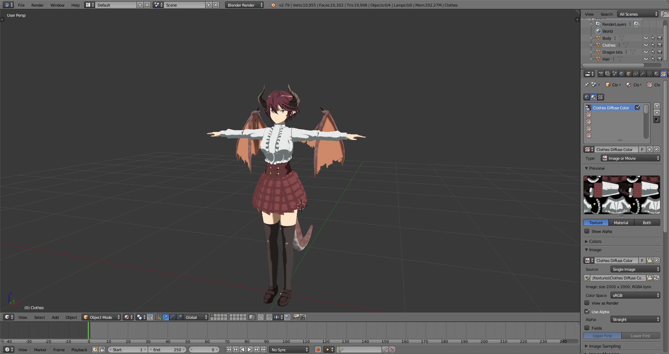Enable the translate manipulator arrow icon

(166, 317)
